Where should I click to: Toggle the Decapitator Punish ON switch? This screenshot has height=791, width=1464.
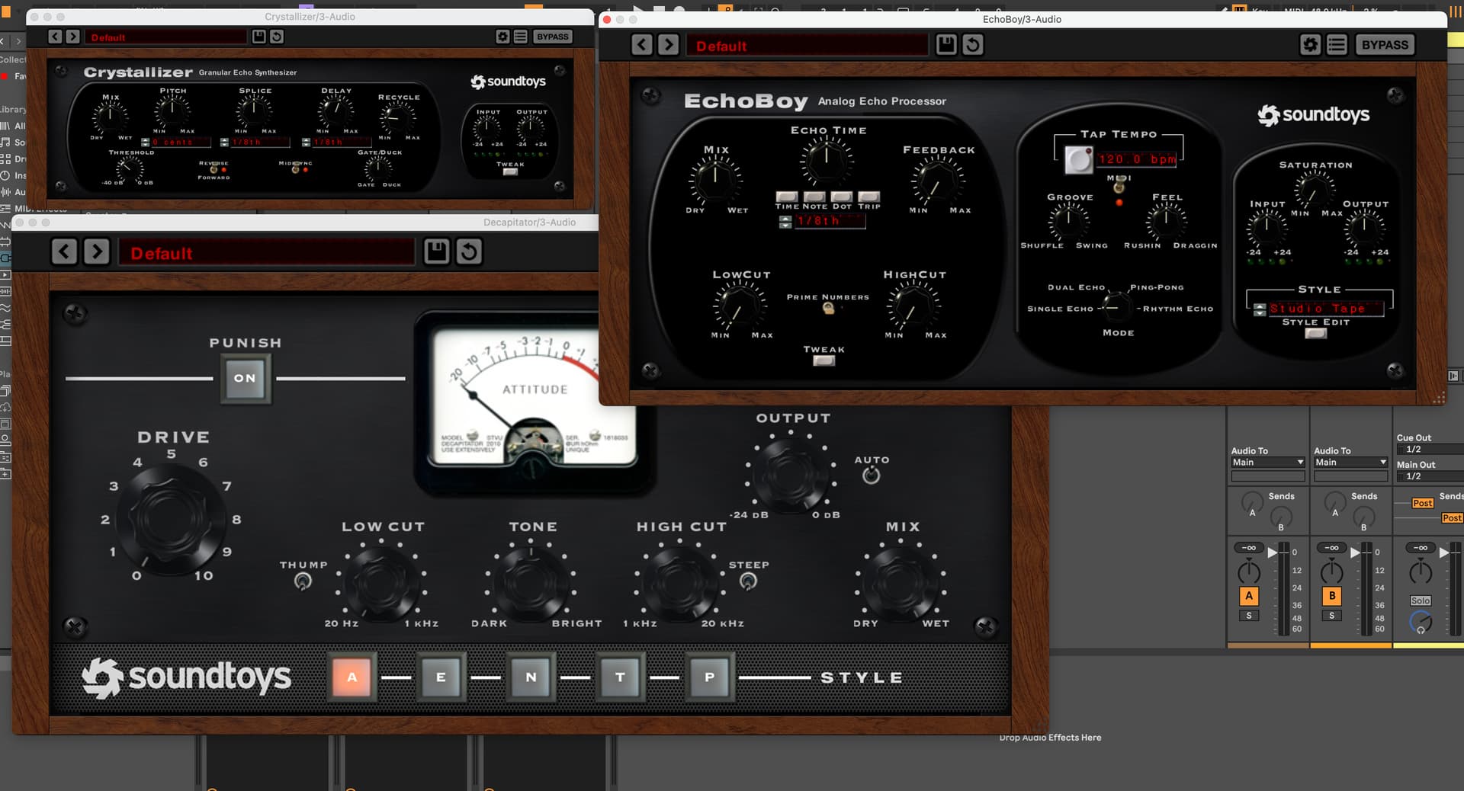(245, 378)
